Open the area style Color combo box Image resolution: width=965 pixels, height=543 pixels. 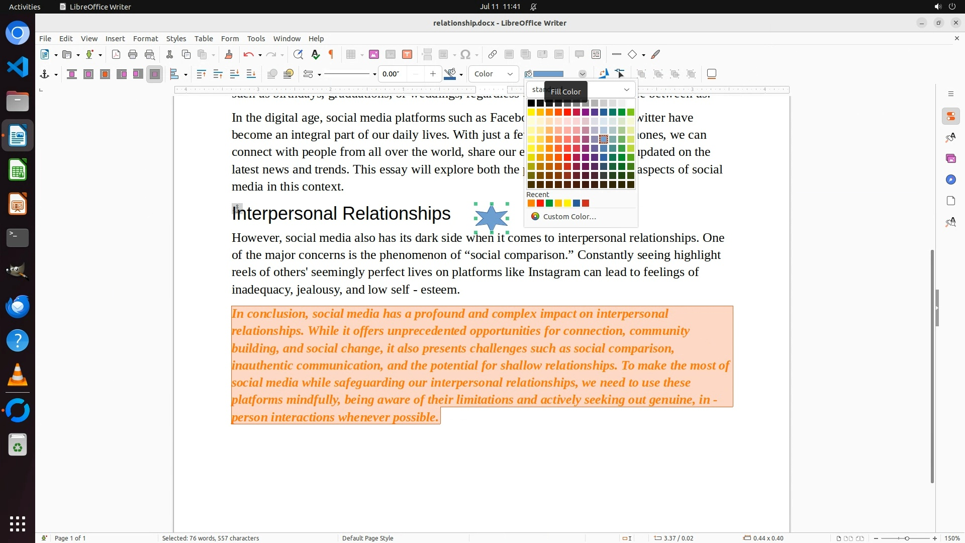click(494, 74)
